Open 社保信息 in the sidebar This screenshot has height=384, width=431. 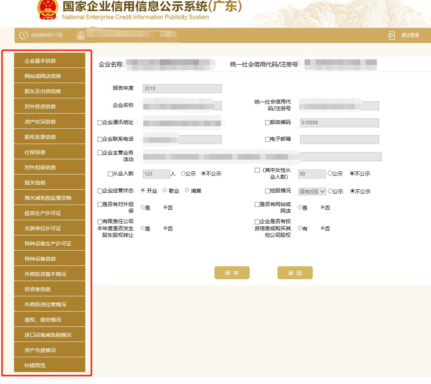(50, 152)
